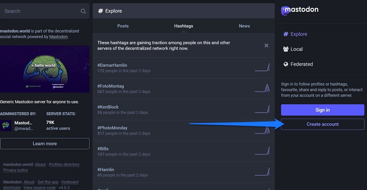Click the administrator avatar icon
This screenshot has height=190, width=367.
tap(6, 126)
